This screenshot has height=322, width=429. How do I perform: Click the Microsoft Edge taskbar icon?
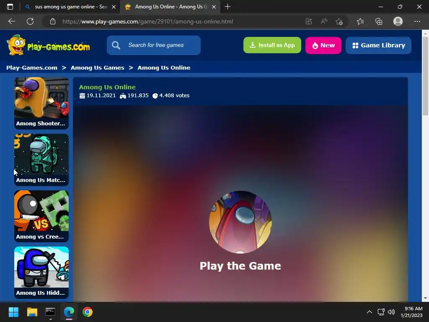tap(69, 312)
